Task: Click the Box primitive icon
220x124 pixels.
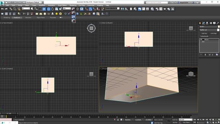Action: [37, 14]
